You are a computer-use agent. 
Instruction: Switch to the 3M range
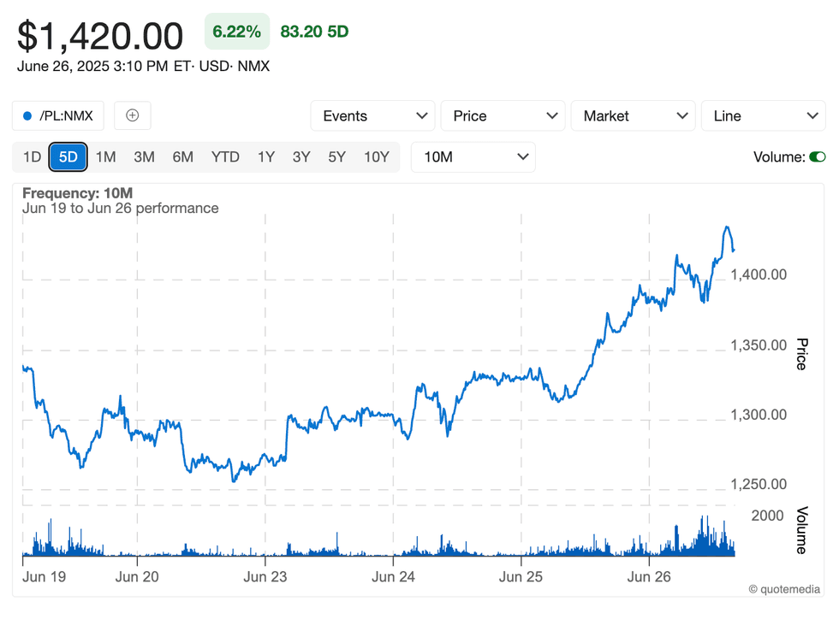tap(144, 156)
